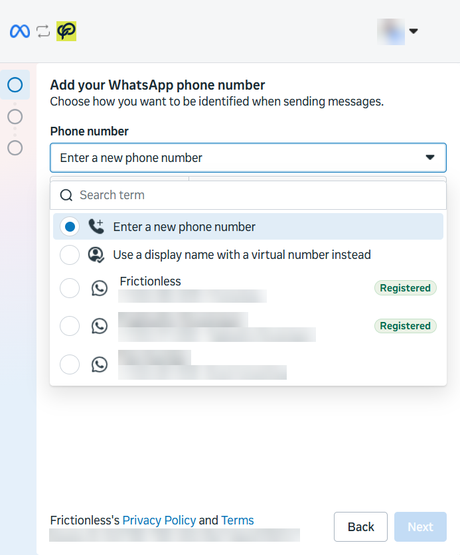Click 'Enter a new phone number' option text

point(184,226)
